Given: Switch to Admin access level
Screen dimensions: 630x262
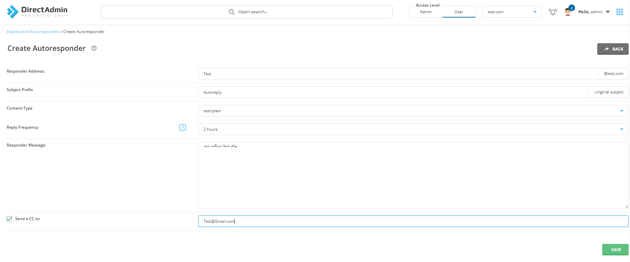Looking at the screenshot, I should [426, 12].
